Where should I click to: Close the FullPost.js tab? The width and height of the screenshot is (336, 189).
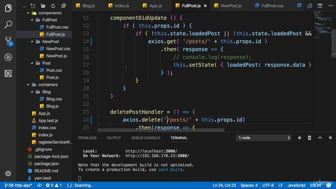[x=205, y=6]
